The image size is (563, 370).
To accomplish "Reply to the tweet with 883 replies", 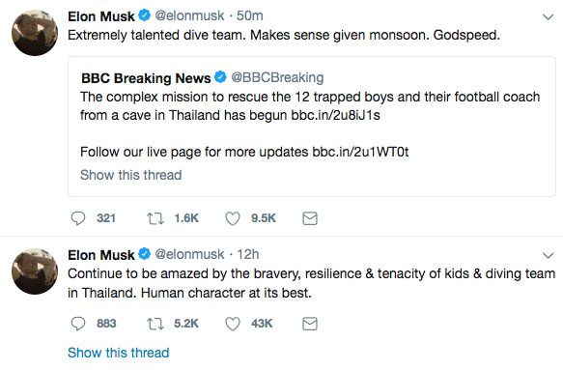I will coord(78,324).
